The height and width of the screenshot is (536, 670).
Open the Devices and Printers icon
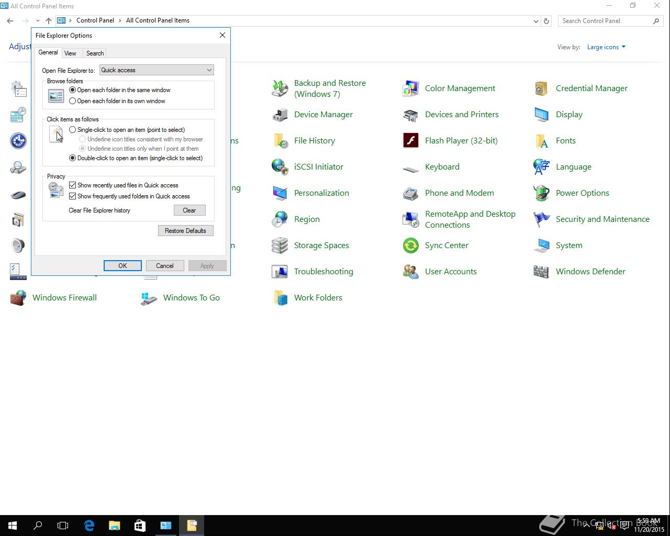click(x=411, y=115)
